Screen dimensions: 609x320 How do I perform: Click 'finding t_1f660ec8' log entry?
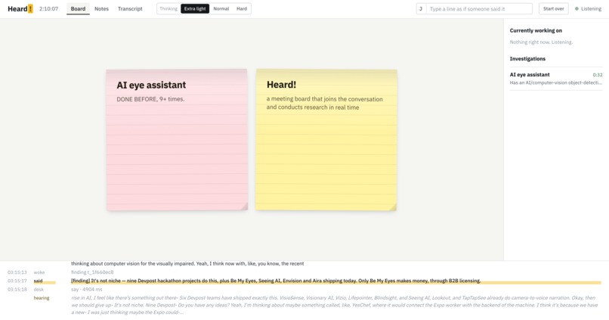click(x=92, y=272)
